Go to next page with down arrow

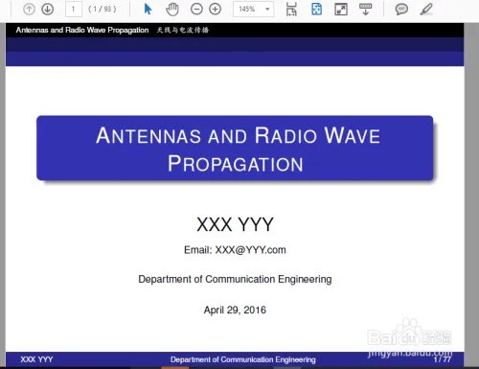coord(48,9)
